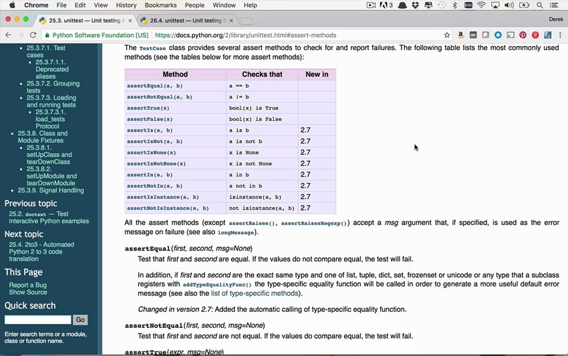The height and width of the screenshot is (356, 568).
Task: Open the History menu
Action: point(126,5)
